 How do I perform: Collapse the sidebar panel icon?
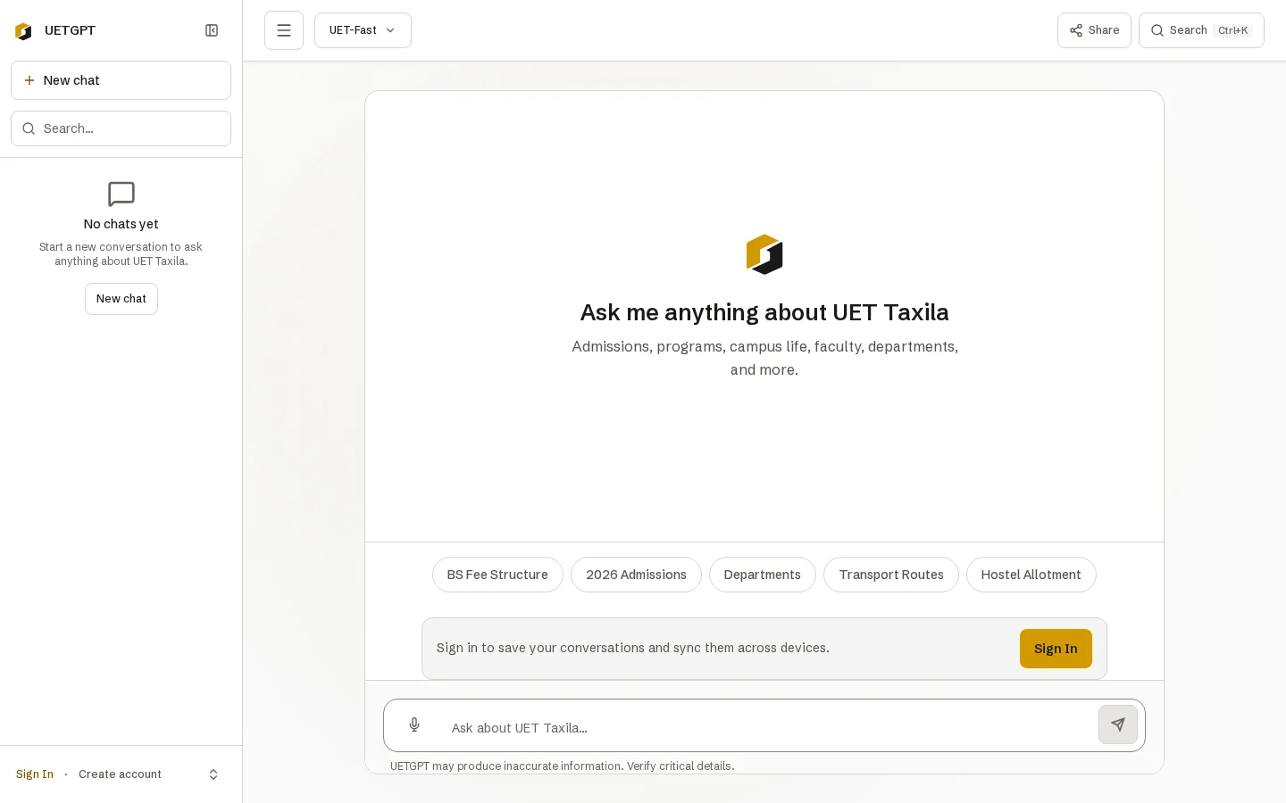pyautogui.click(x=212, y=30)
